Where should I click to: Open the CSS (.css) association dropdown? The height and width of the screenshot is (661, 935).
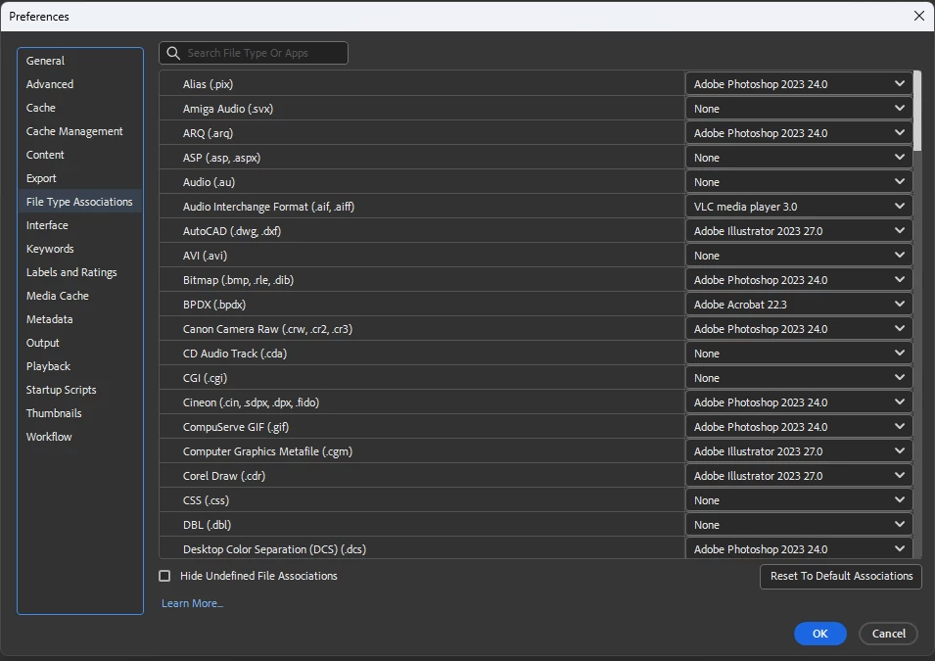point(799,500)
